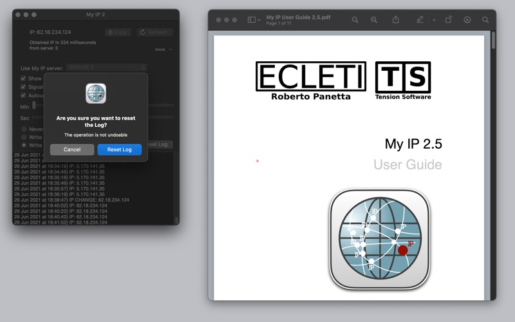Click the TS Tension Software logo

point(403,81)
